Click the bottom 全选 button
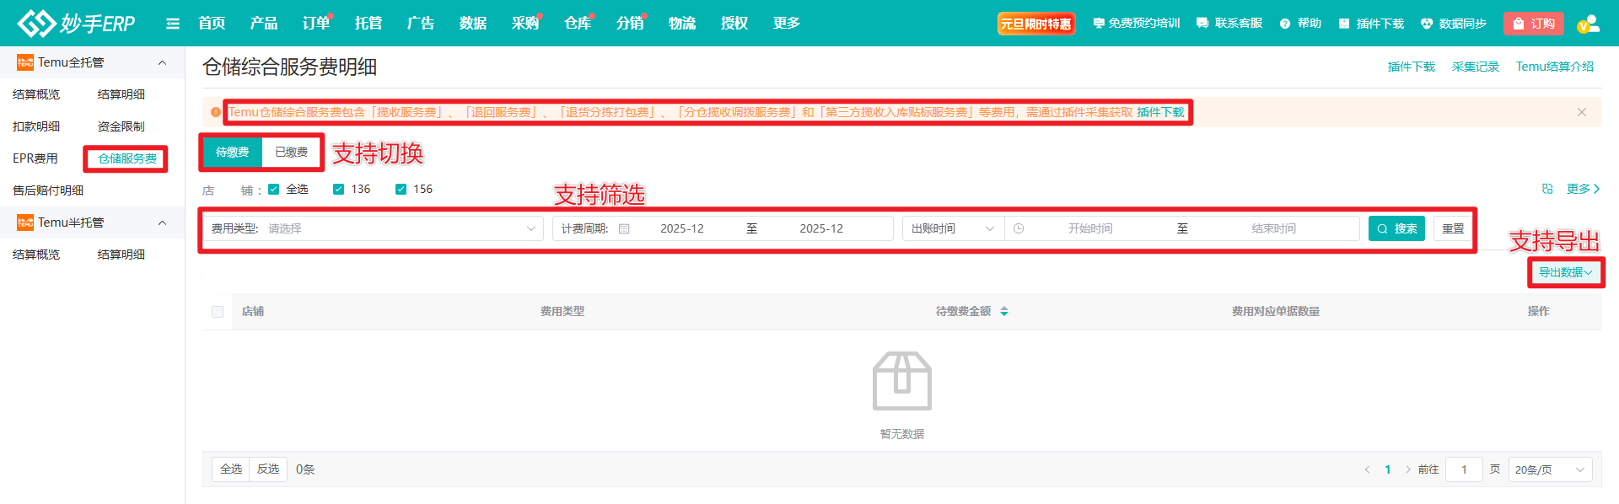 tap(231, 469)
